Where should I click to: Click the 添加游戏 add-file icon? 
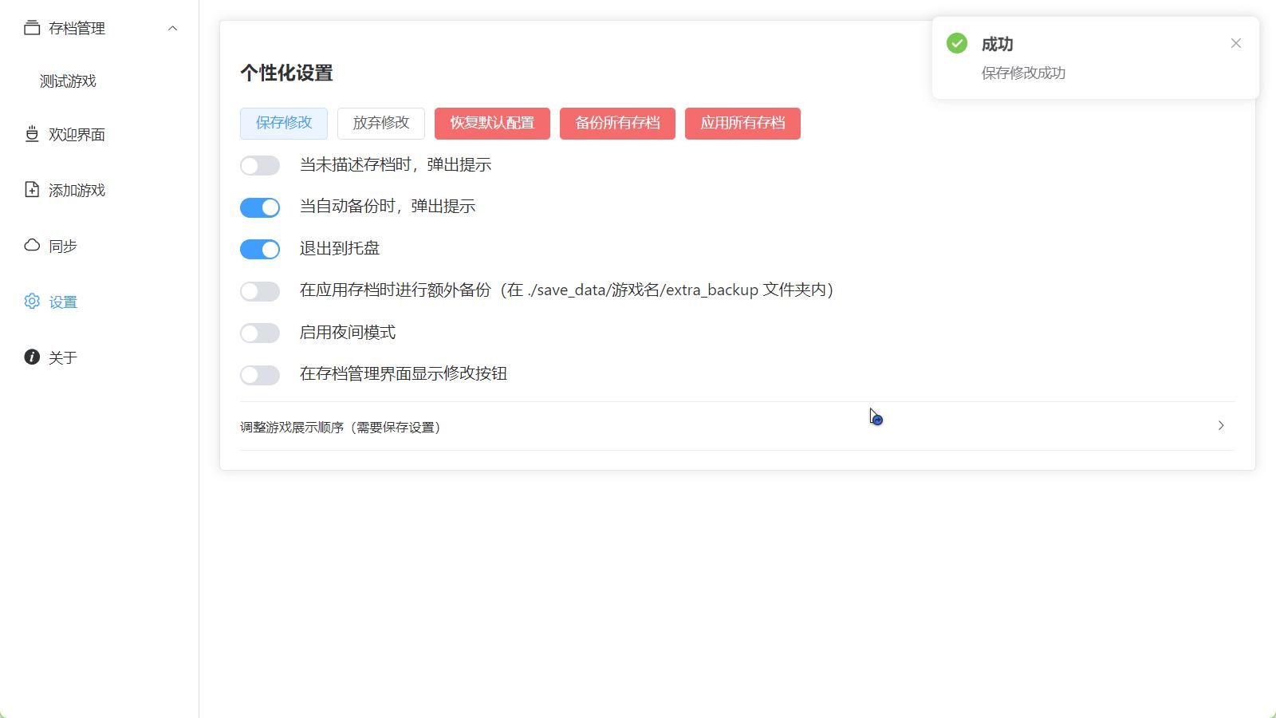[30, 190]
